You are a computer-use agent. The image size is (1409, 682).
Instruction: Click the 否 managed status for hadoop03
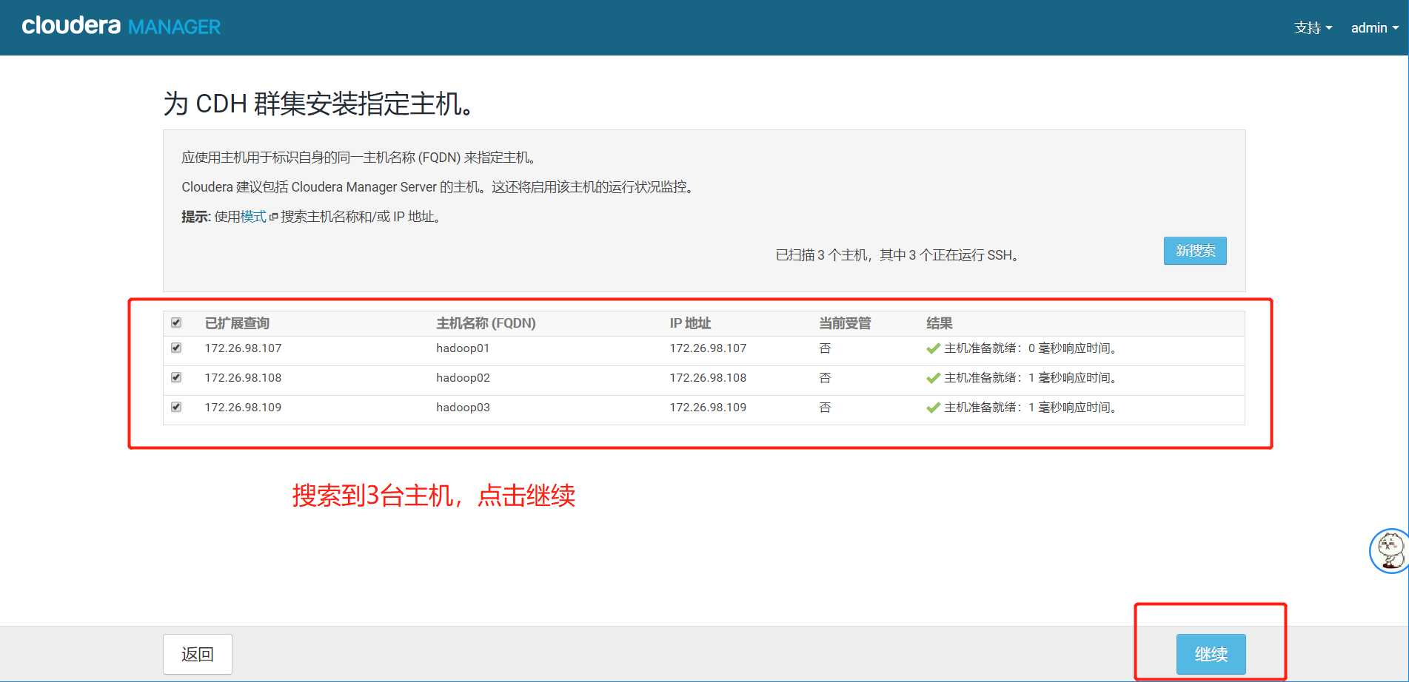825,408
